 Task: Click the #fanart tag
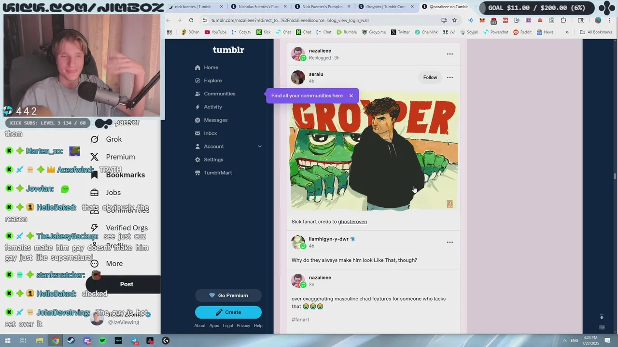(300, 320)
